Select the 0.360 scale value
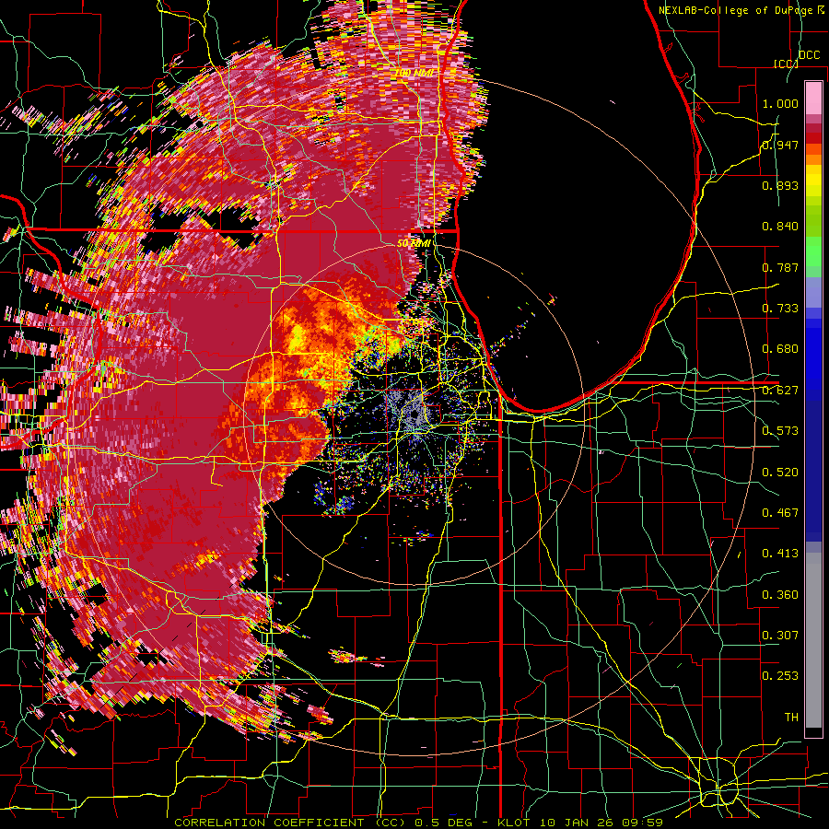This screenshot has height=829, width=829. coord(780,595)
